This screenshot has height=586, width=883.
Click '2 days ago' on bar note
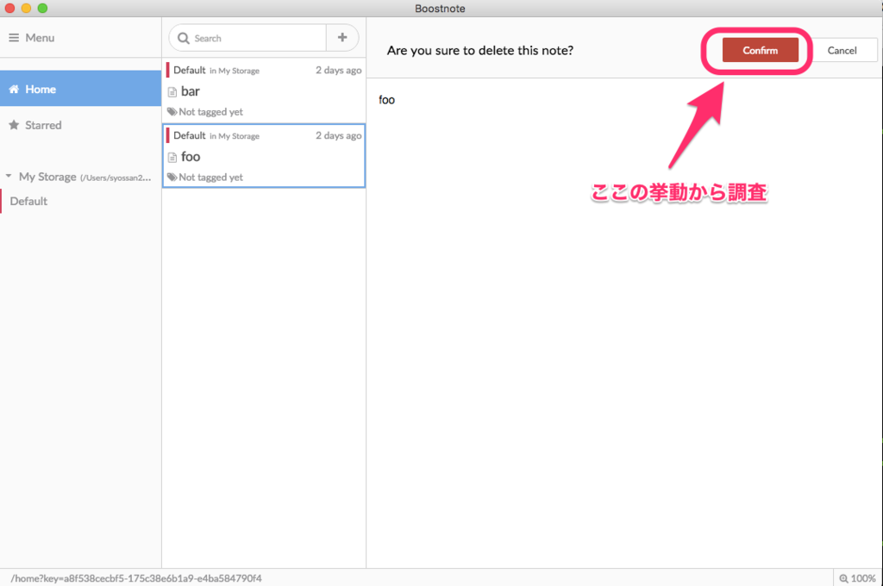click(x=338, y=70)
